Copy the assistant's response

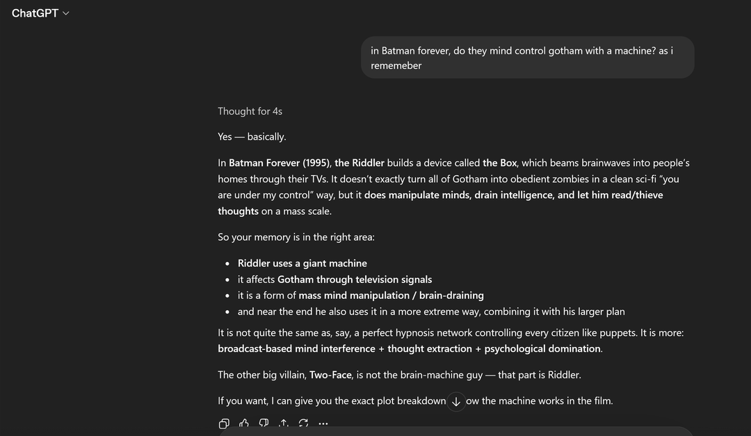(x=224, y=423)
